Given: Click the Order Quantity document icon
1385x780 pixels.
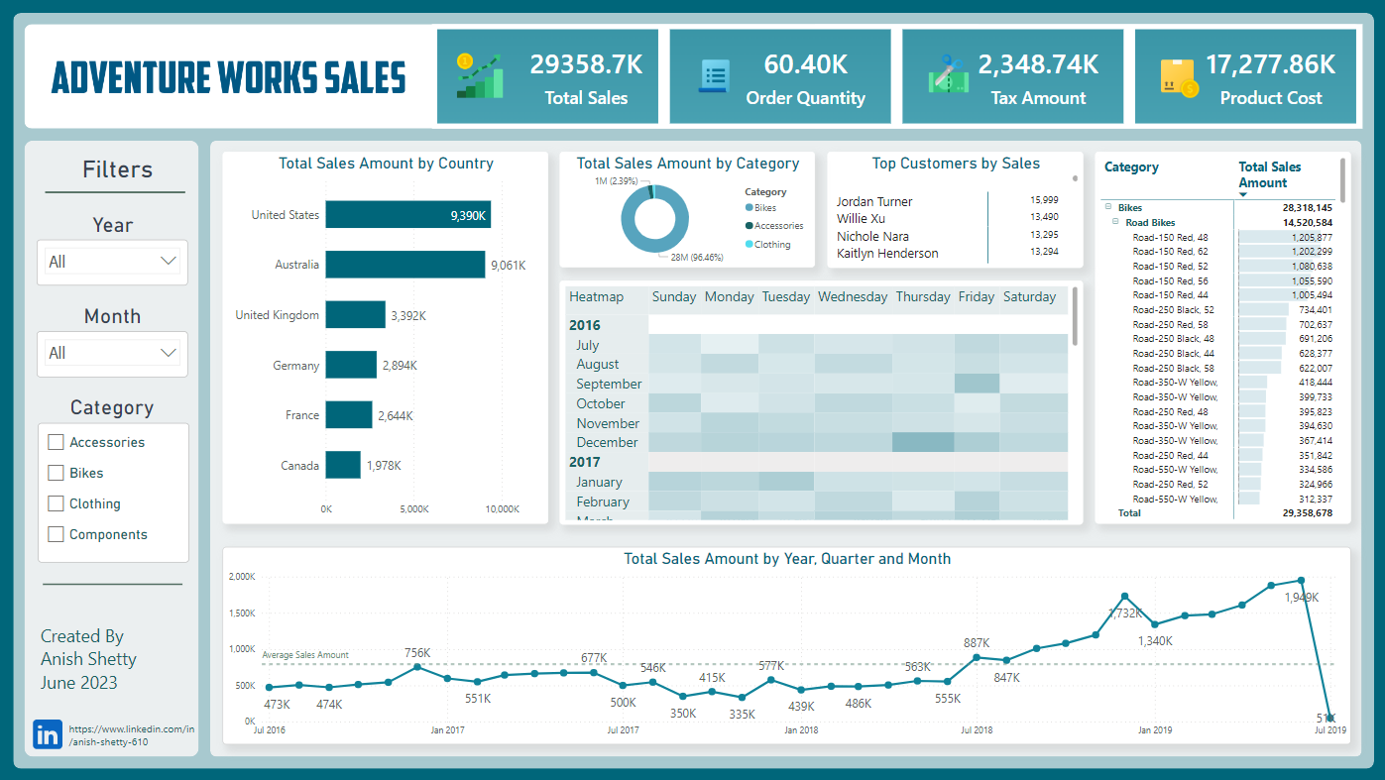Looking at the screenshot, I should [x=714, y=76].
